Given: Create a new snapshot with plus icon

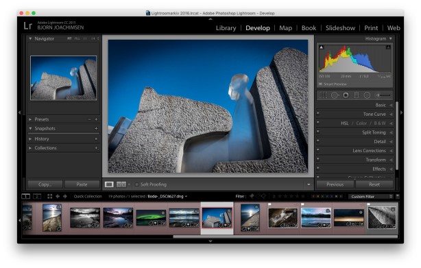Looking at the screenshot, I should 96,128.
